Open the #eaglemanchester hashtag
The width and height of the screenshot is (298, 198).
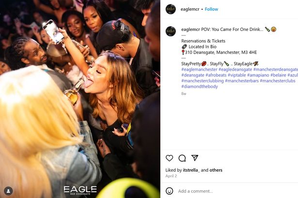pyautogui.click(x=199, y=70)
